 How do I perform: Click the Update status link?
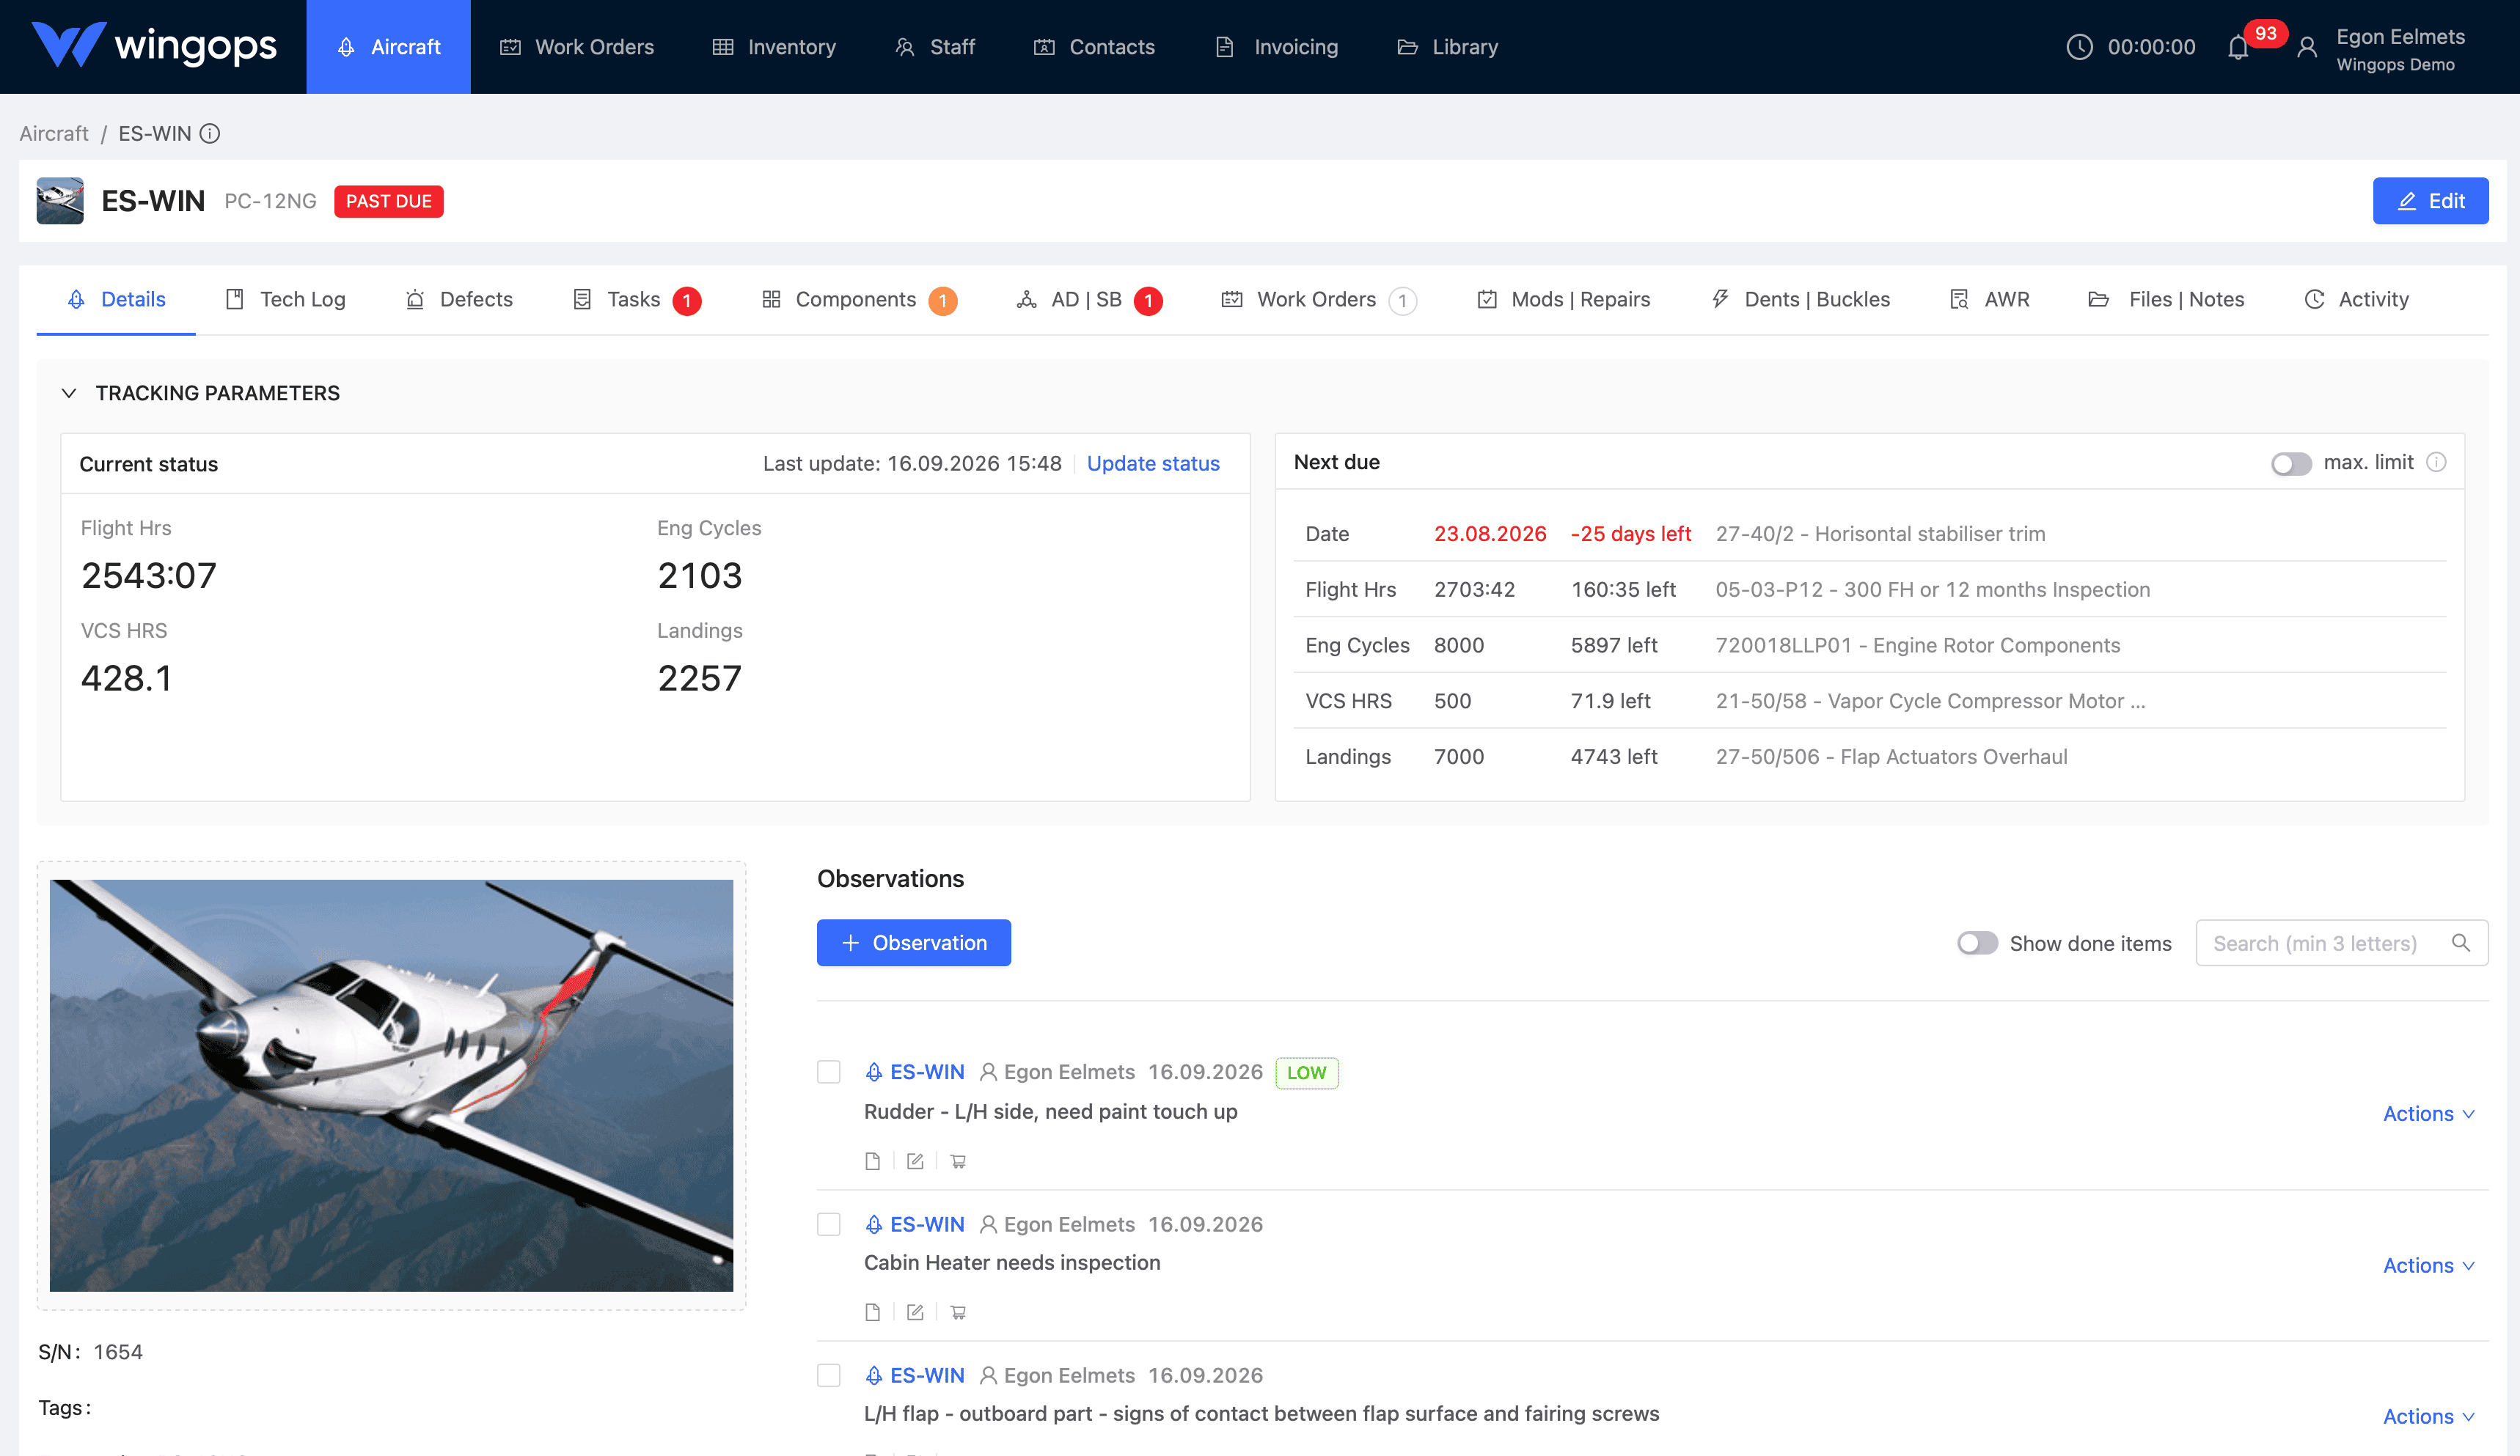tap(1153, 463)
